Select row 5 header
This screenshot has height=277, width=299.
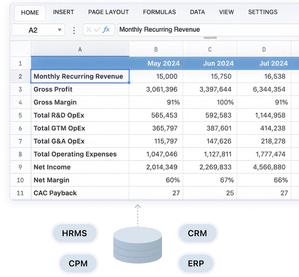pos(20,115)
